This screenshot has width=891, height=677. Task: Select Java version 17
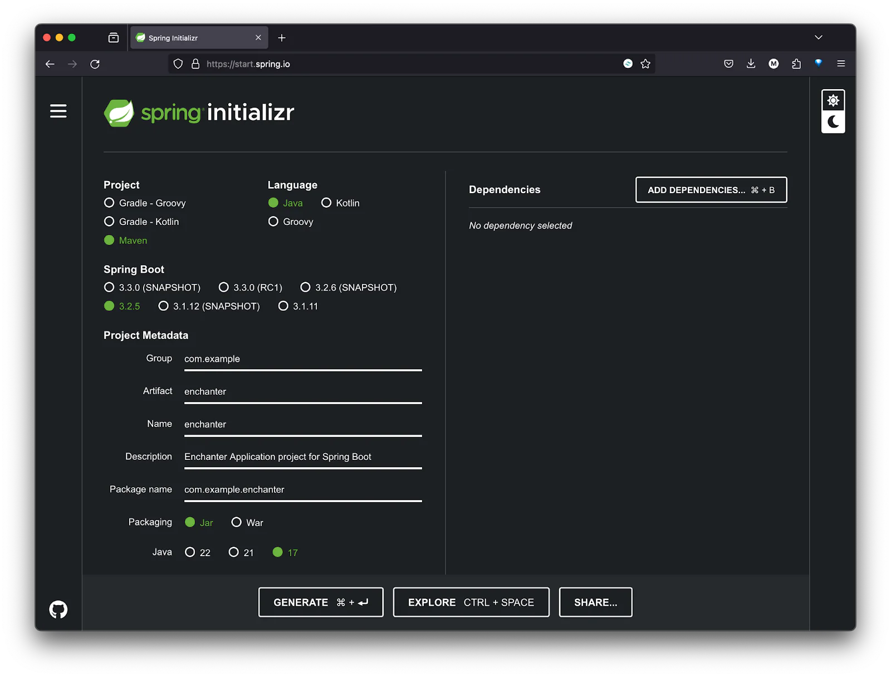tap(285, 552)
